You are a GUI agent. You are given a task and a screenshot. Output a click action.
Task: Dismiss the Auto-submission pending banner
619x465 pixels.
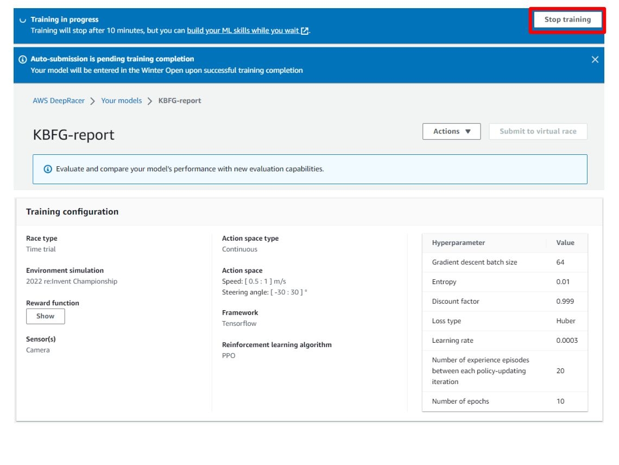tap(595, 60)
